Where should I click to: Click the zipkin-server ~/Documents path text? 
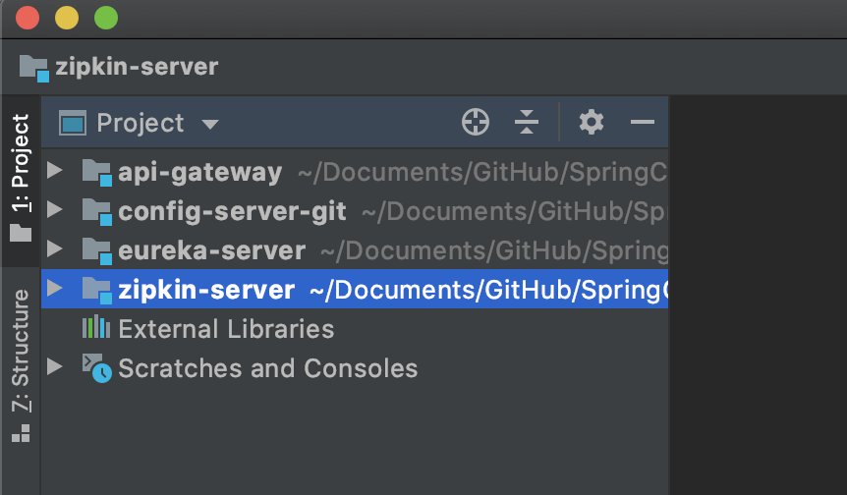pyautogui.click(x=489, y=291)
